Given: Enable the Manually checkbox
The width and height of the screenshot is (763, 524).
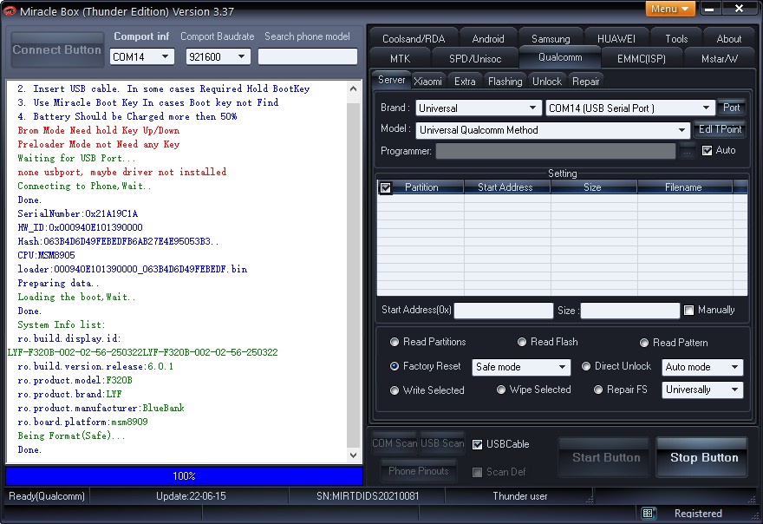Looking at the screenshot, I should 688,311.
